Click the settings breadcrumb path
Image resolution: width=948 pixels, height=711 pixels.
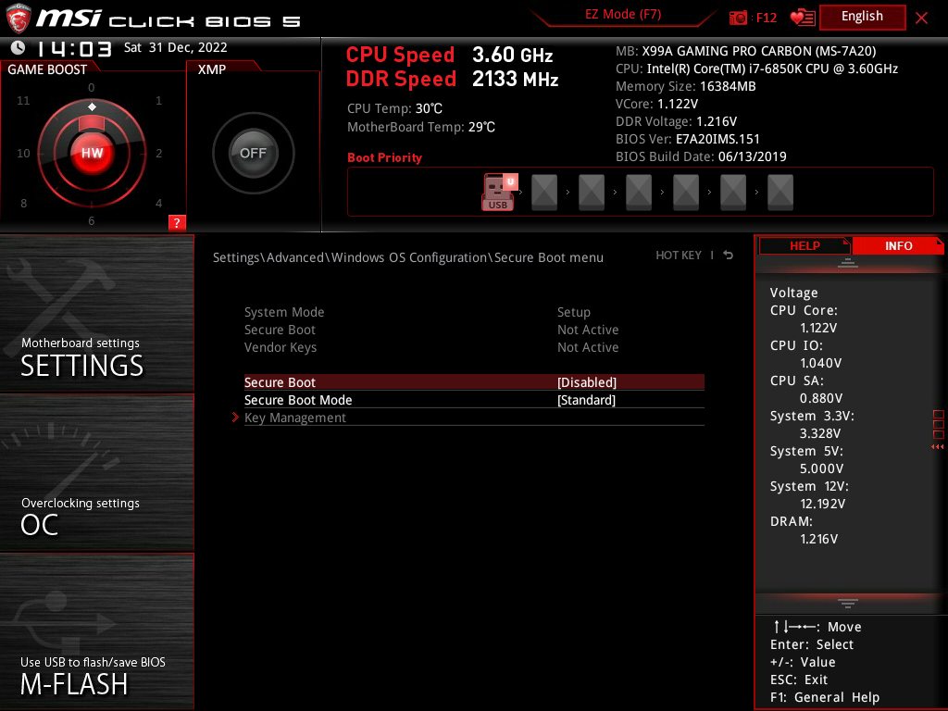pyautogui.click(x=408, y=257)
